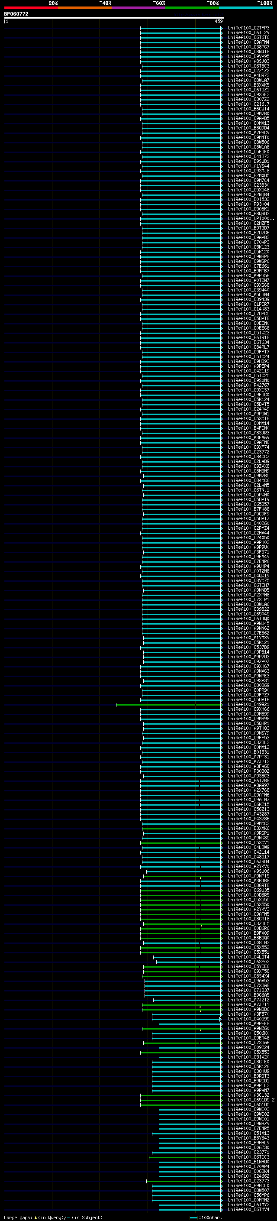
Task: Select hit UniRef100_Q9ATM7
Action: [248, 800]
